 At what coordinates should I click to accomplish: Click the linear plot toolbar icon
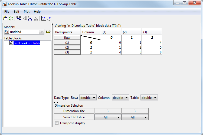pos(43,18)
